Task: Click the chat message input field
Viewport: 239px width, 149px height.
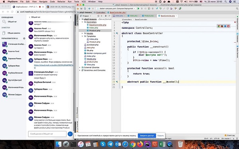Action: point(47,134)
